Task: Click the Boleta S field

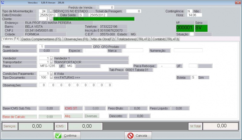Action: (194, 78)
